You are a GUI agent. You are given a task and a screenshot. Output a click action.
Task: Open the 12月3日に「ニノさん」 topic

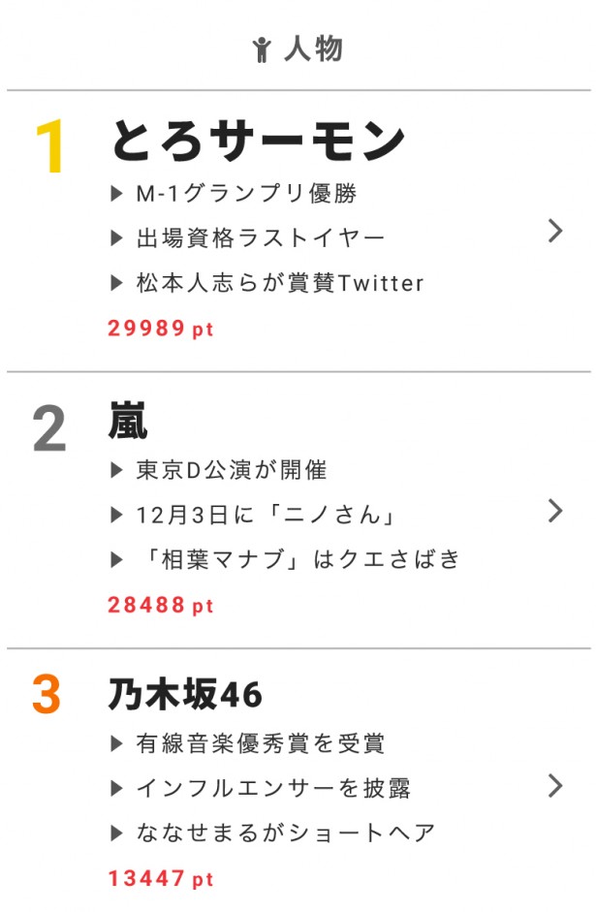tap(267, 515)
